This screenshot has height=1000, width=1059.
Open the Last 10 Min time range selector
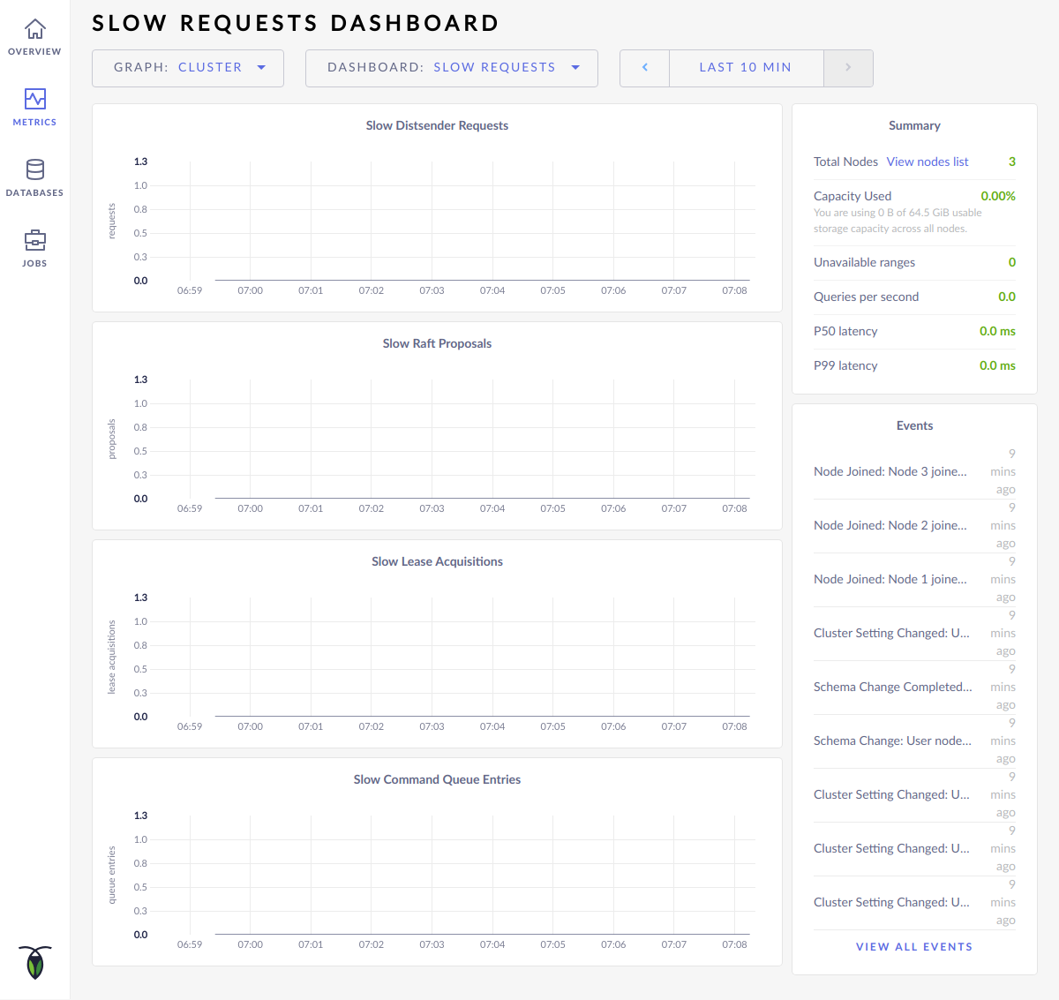coord(746,68)
